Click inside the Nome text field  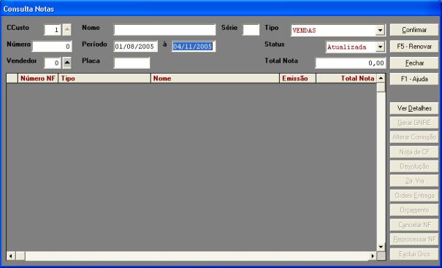pyautogui.click(x=164, y=30)
